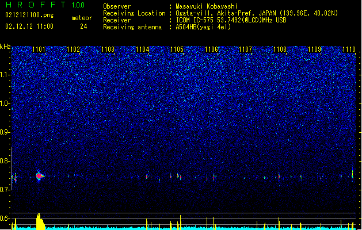Click the Receiving Location label
The image size is (362, 230).
coord(134,13)
